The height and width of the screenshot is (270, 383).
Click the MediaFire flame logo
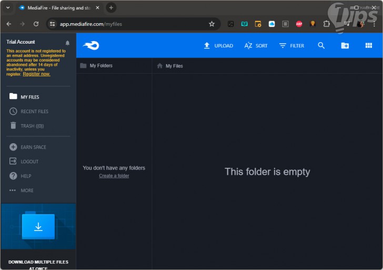[91, 45]
